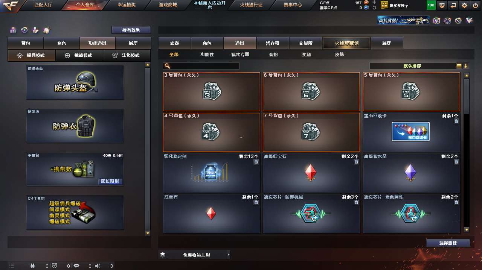The height and width of the screenshot is (270, 482).
Task: Switch to the 武器 tab
Action: click(174, 43)
